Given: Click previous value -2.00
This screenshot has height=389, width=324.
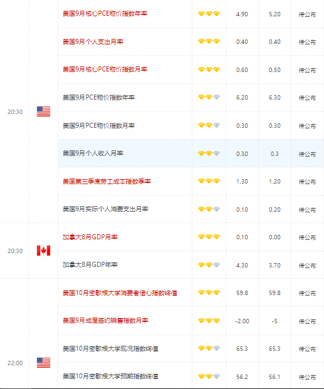Looking at the screenshot, I should pos(242,321).
